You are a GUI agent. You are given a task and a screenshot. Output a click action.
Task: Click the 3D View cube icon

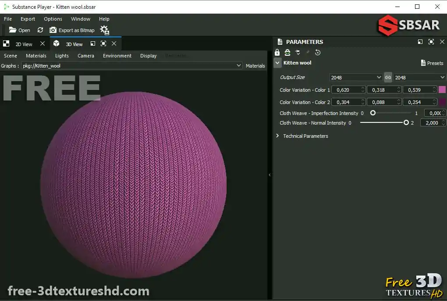56,43
